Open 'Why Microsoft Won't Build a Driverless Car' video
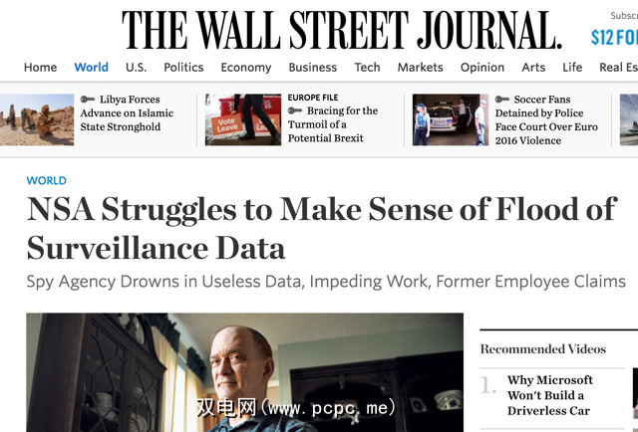 pyautogui.click(x=549, y=395)
